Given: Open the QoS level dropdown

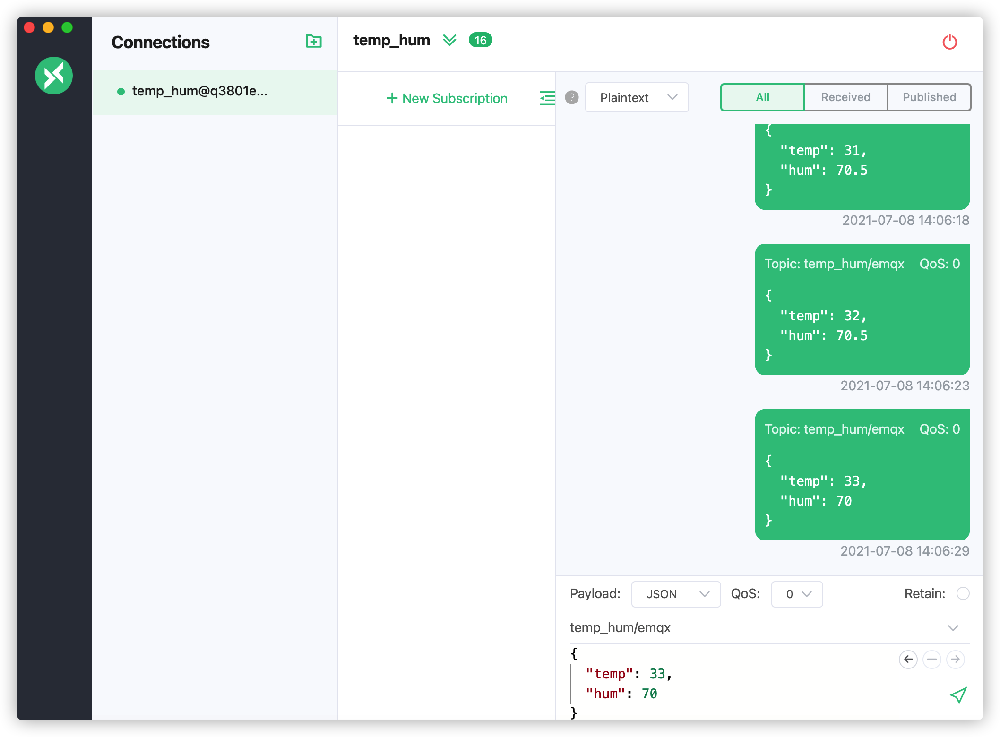Looking at the screenshot, I should click(797, 594).
